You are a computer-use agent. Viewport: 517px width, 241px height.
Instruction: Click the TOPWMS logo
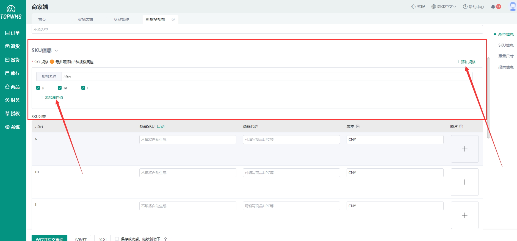click(x=11, y=13)
